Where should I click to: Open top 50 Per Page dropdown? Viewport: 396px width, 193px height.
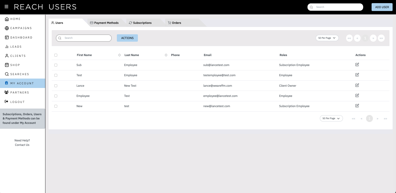pos(327,38)
